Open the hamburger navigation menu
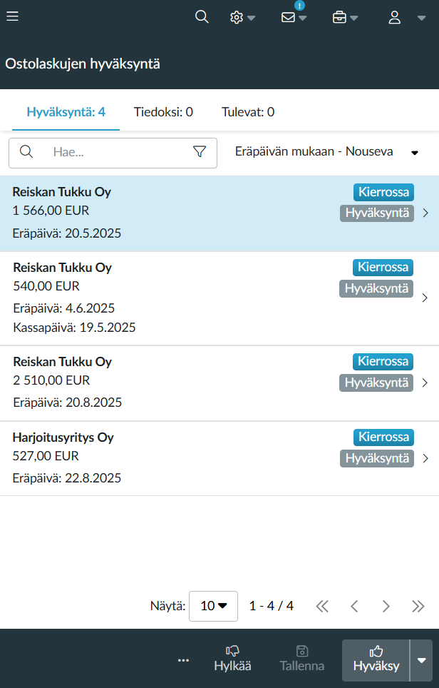439x688 pixels. coord(12,16)
